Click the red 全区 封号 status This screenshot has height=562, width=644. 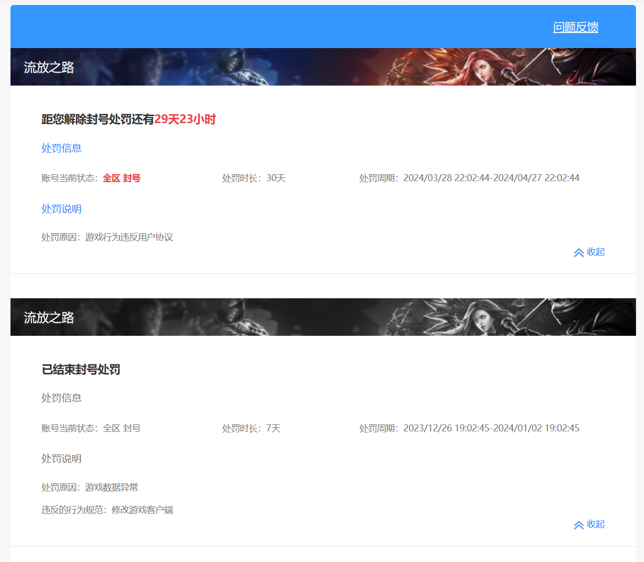click(x=122, y=178)
